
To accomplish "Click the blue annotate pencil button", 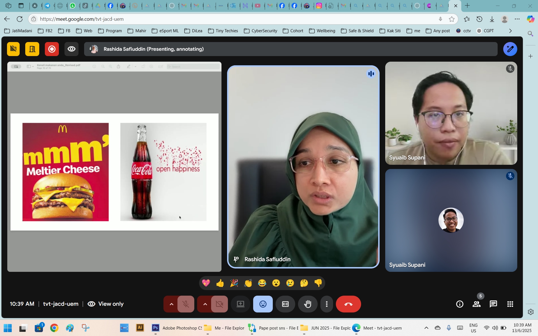I will click(x=510, y=49).
